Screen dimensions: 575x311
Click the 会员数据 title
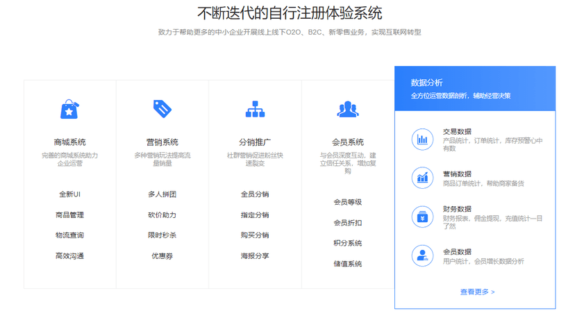pos(457,252)
